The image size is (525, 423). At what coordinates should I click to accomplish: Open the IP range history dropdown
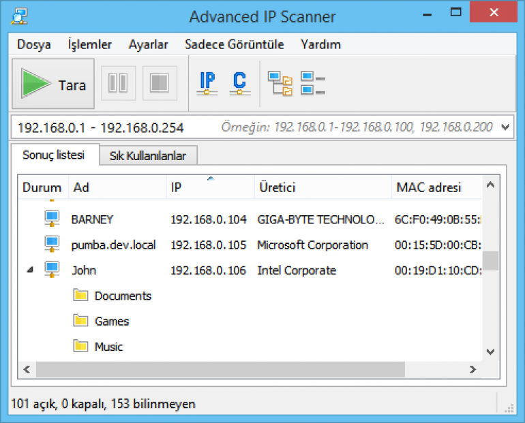506,127
